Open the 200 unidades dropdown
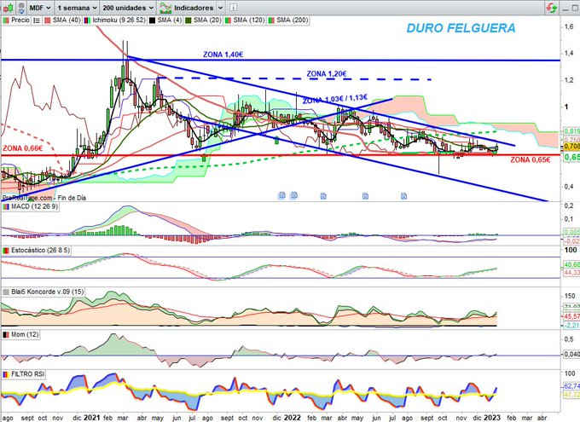 [x=128, y=8]
